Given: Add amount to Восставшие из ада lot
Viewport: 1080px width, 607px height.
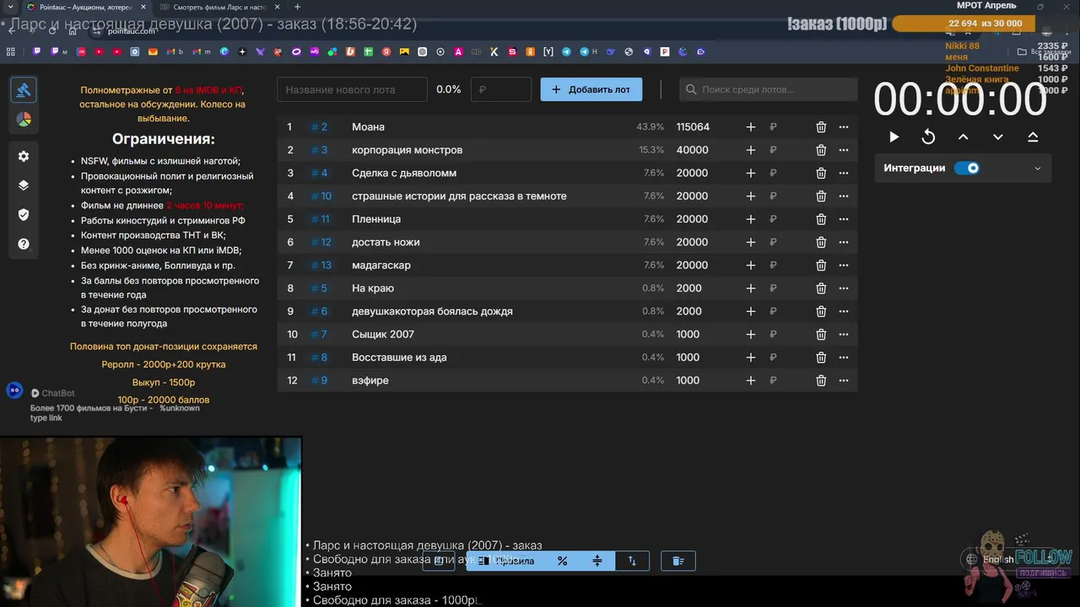Looking at the screenshot, I should pos(751,357).
